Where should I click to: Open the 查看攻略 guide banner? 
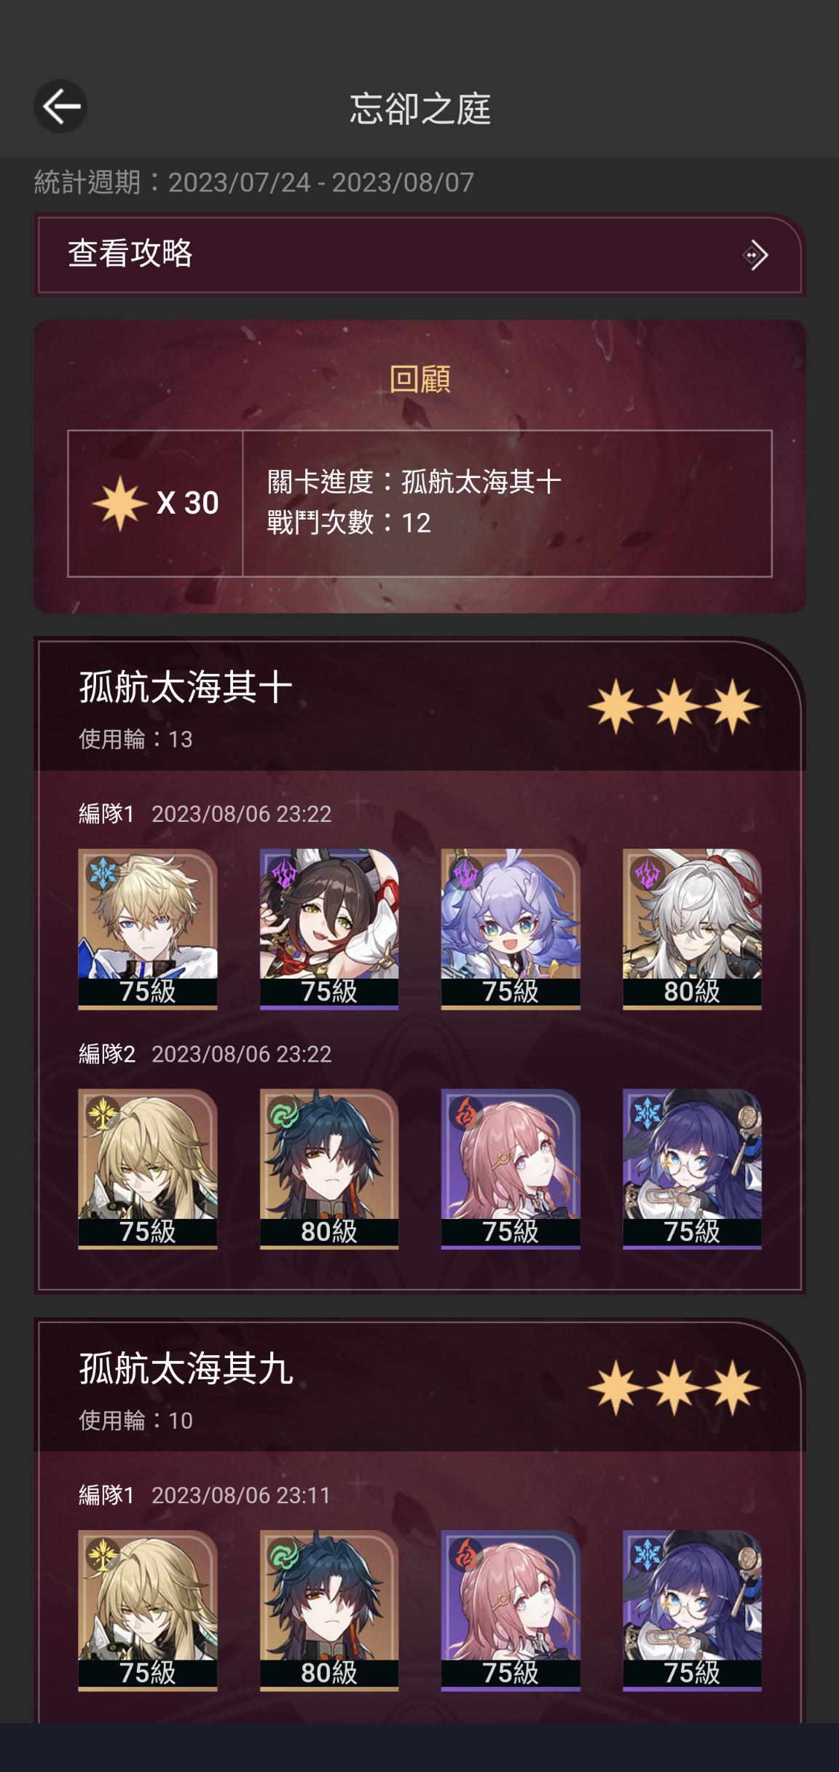tap(419, 254)
